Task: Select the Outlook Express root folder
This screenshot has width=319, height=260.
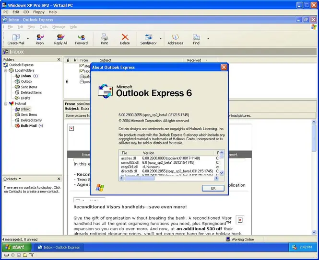Action: pos(22,65)
